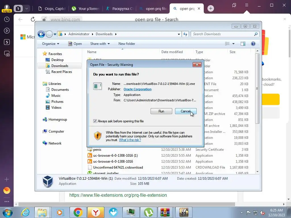291x218 pixels.
Task: Uncheck Always ask before opening this file
Action: click(x=95, y=121)
